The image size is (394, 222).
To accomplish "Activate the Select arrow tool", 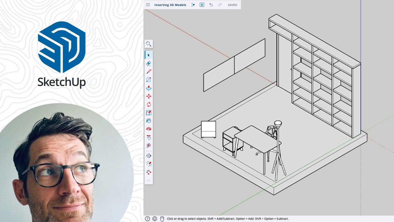I will pos(149,55).
